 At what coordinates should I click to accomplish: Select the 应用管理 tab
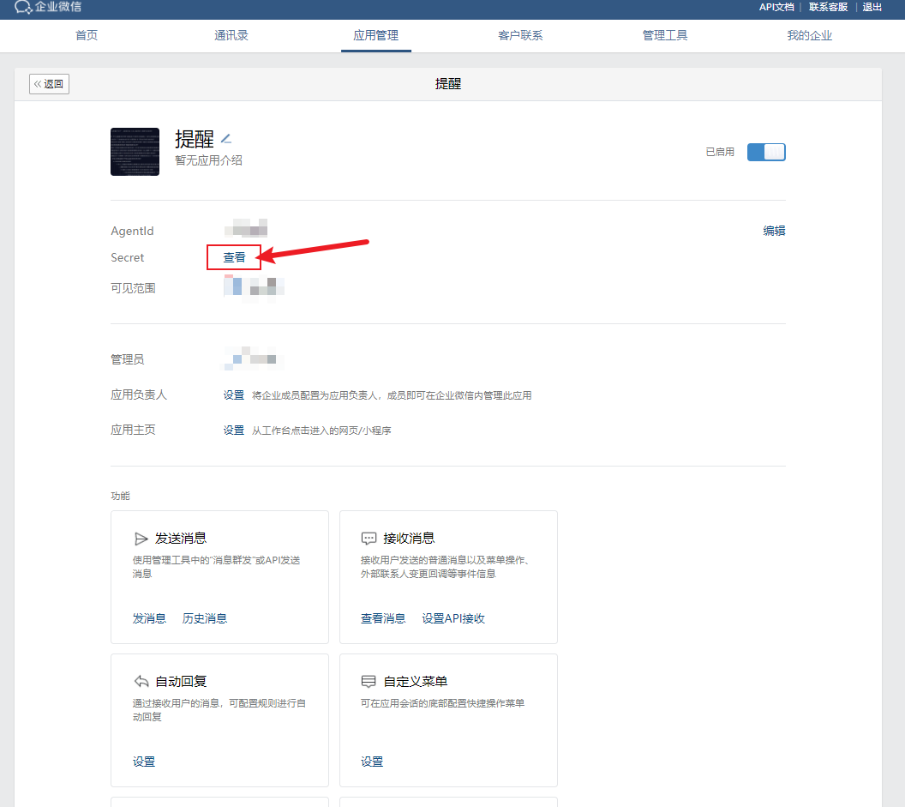coord(375,36)
